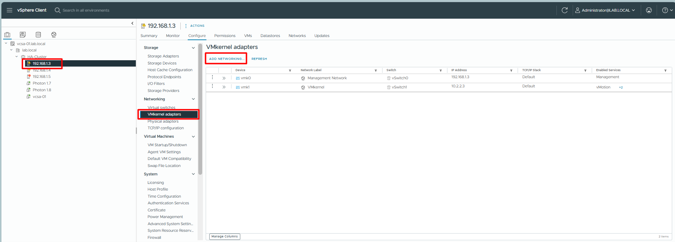This screenshot has width=675, height=242.
Task: Switch to the Monitor tab
Action: point(173,36)
